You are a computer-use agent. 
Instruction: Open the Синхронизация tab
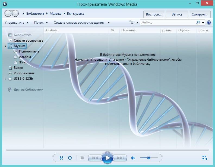[200, 14]
